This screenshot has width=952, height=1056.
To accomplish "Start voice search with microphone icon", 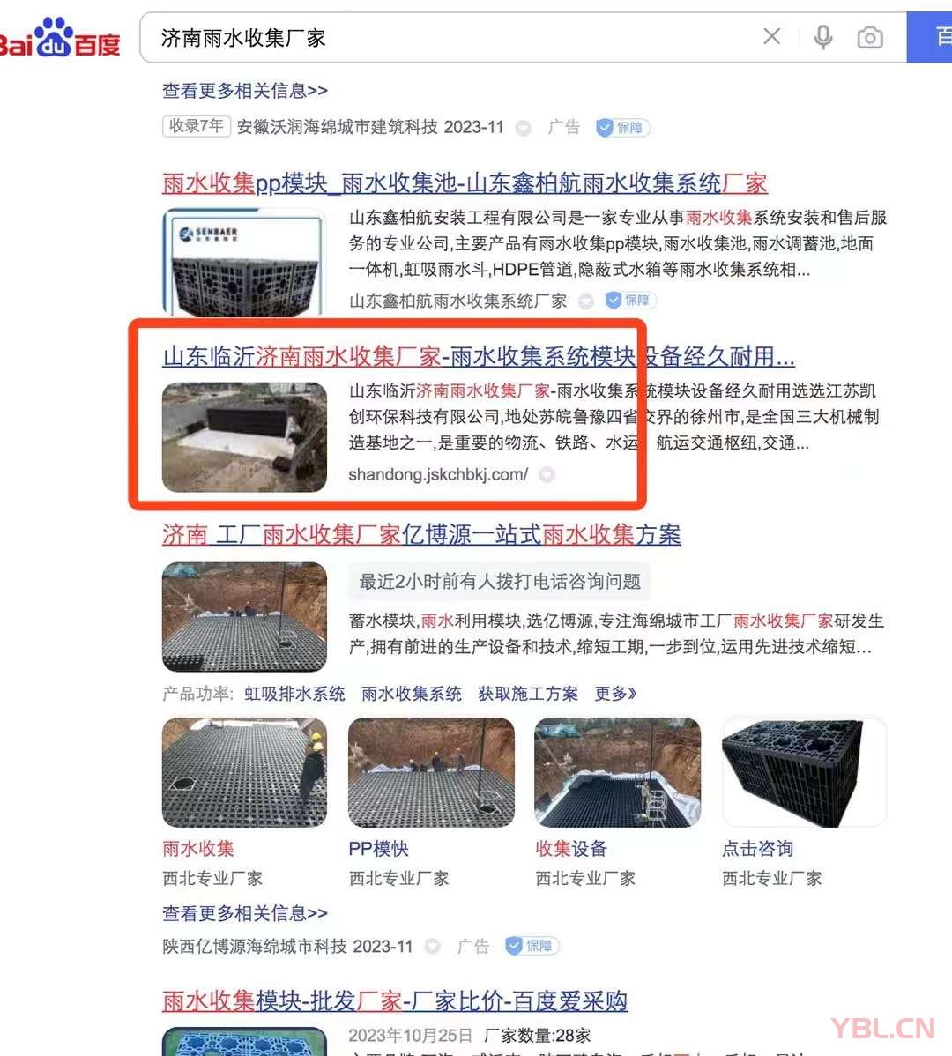I will point(822,37).
